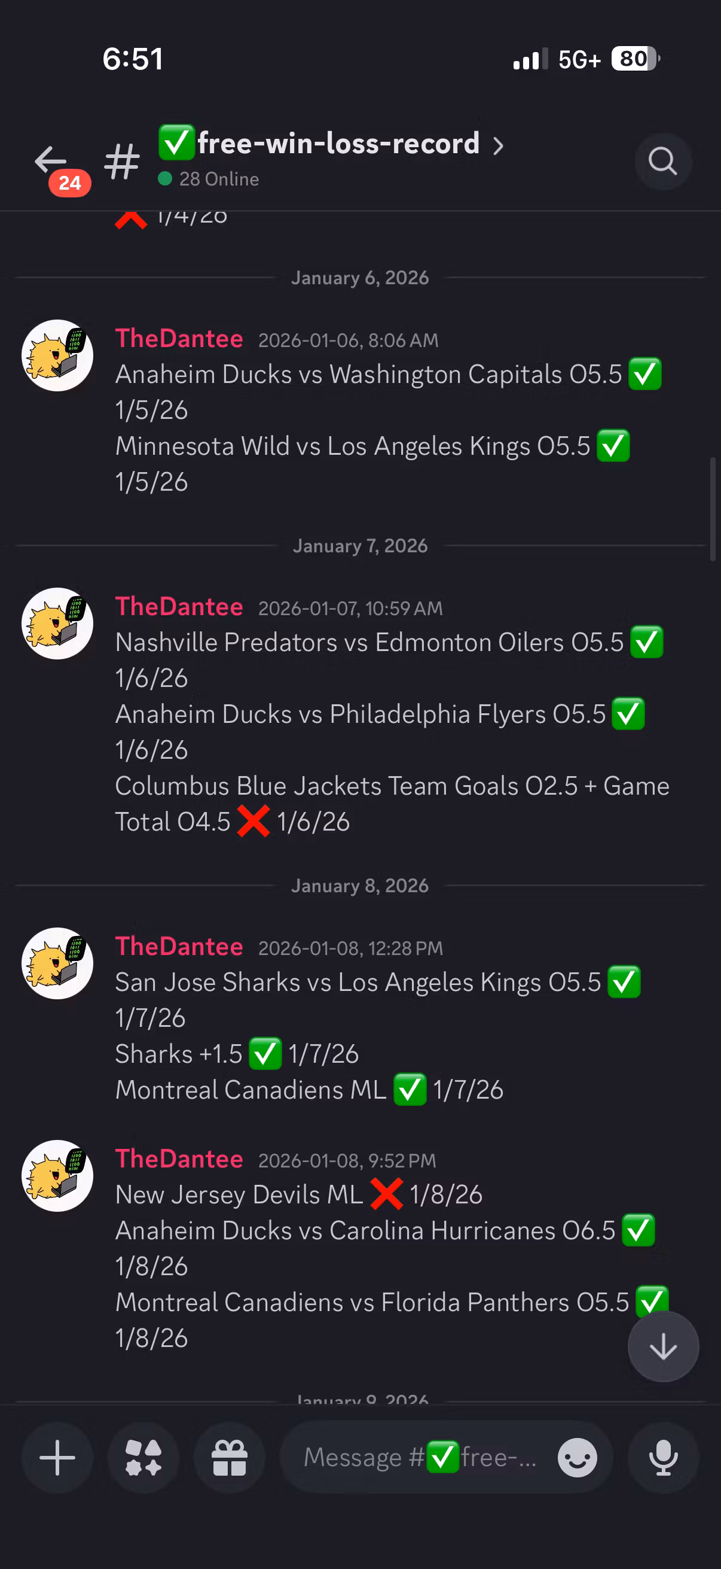The image size is (721, 1569).
Task: Open the emoji picker smiley
Action: (577, 1458)
